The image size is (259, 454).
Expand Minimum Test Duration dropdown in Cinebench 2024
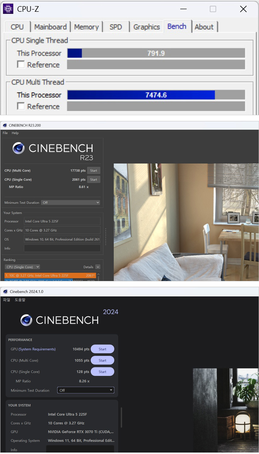coord(86,390)
